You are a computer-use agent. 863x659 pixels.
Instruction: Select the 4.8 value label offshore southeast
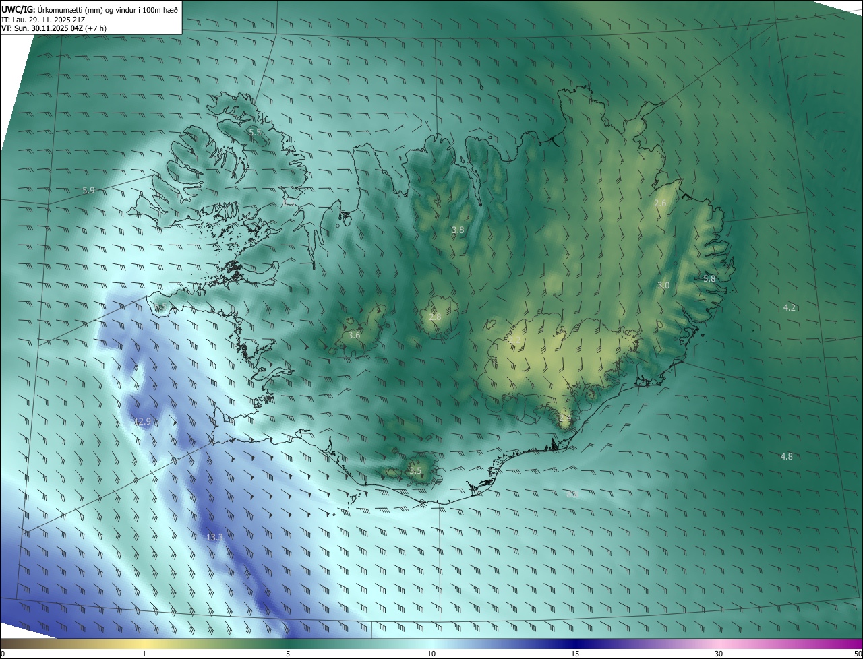click(787, 457)
